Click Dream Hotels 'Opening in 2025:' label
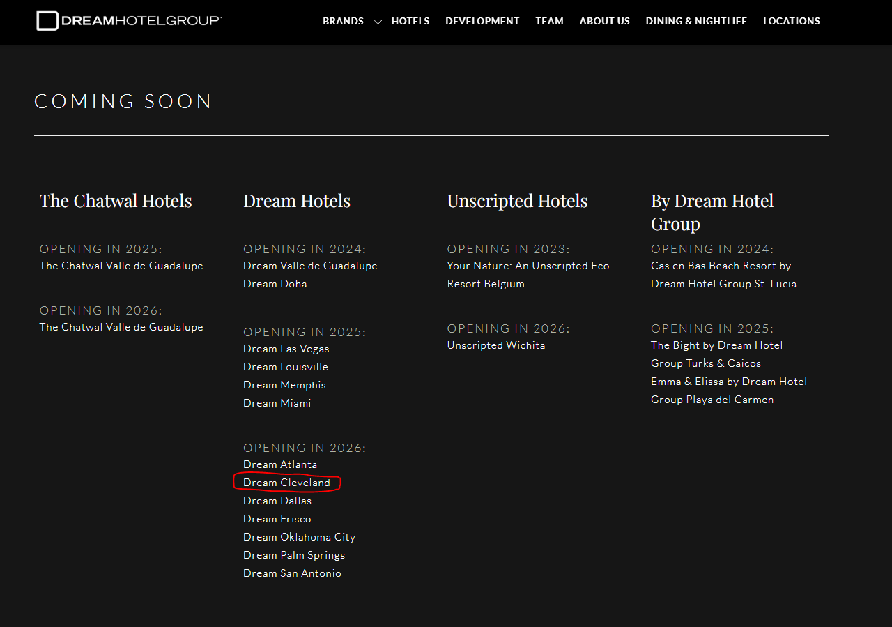 (305, 332)
